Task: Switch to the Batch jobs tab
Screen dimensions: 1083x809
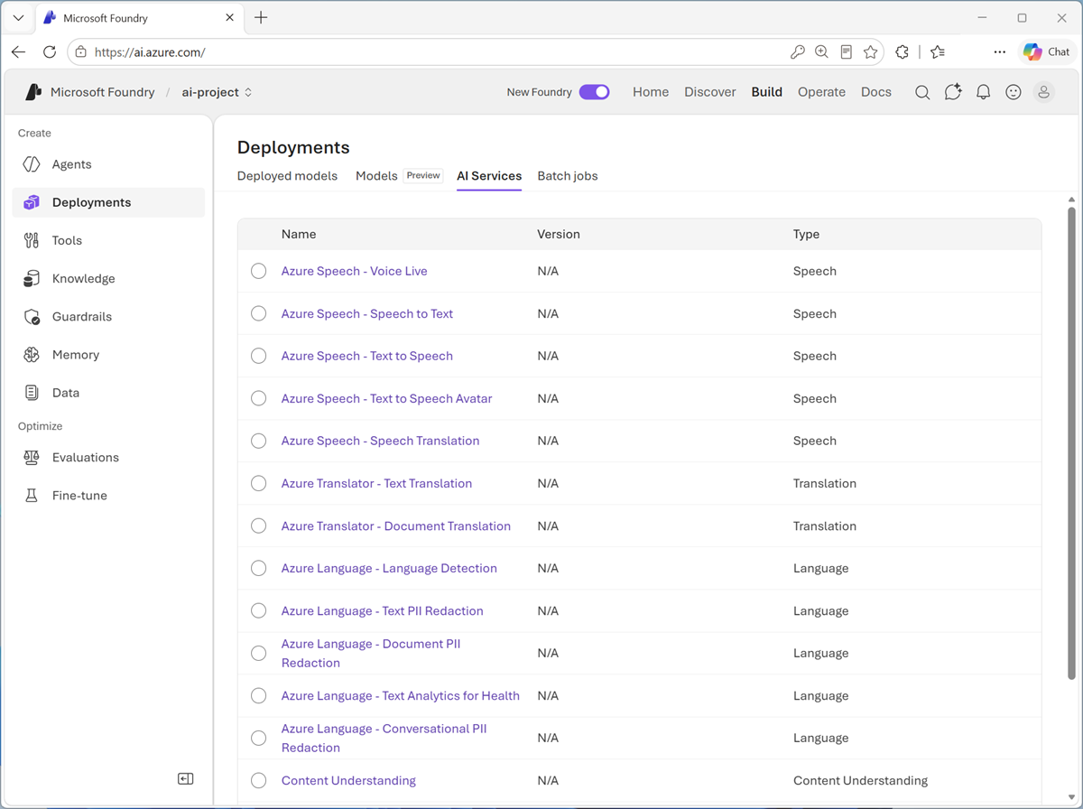Action: (x=568, y=176)
